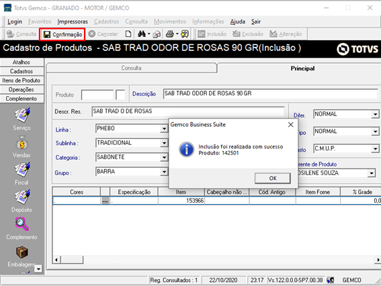Open the Depósito sidebar icon
Screen dimensions: 381x286
pos(22,197)
